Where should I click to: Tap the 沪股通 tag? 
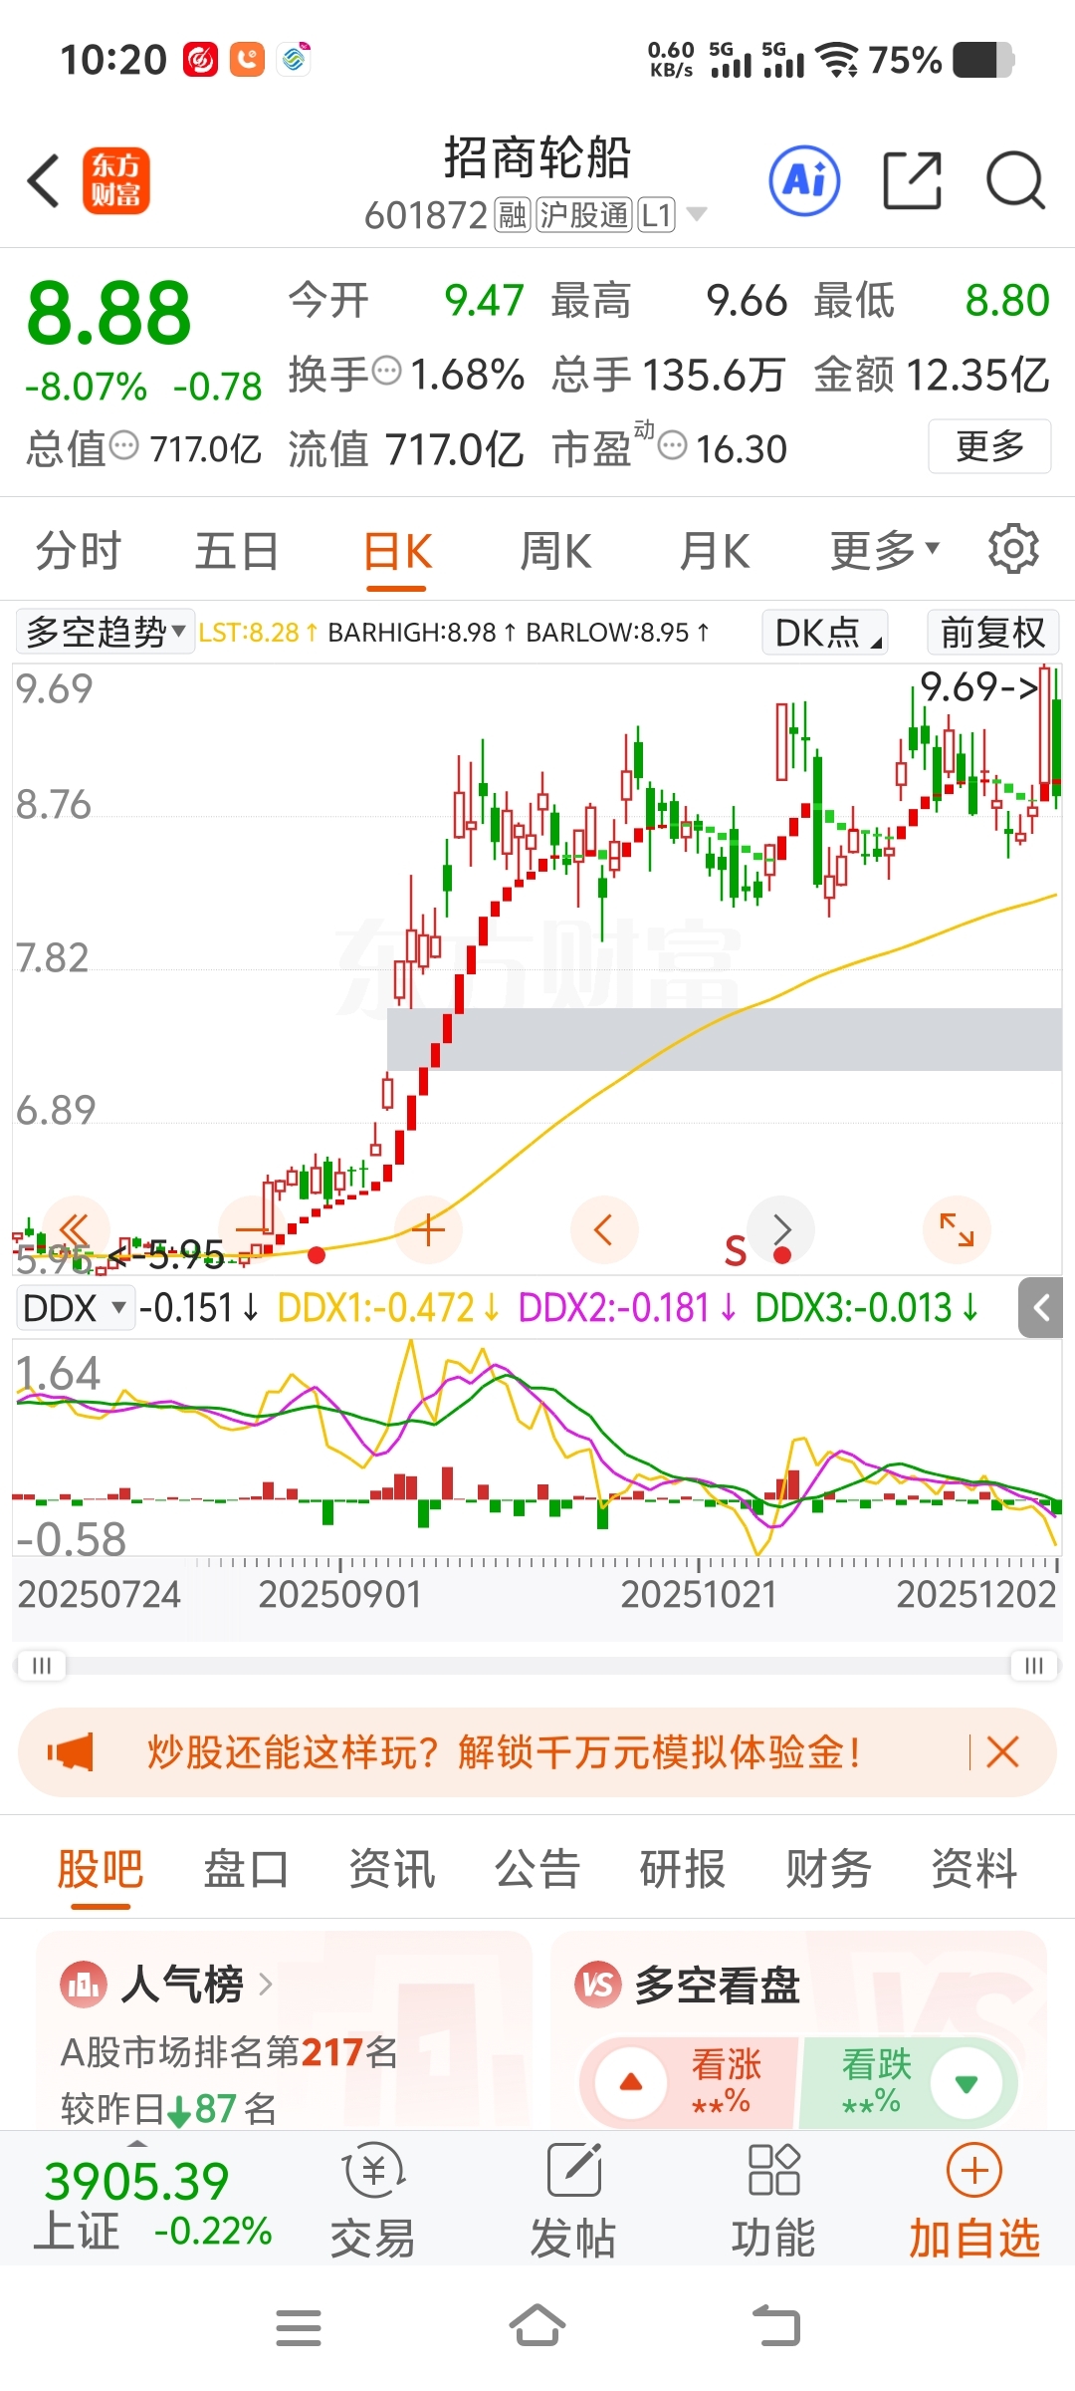(585, 214)
